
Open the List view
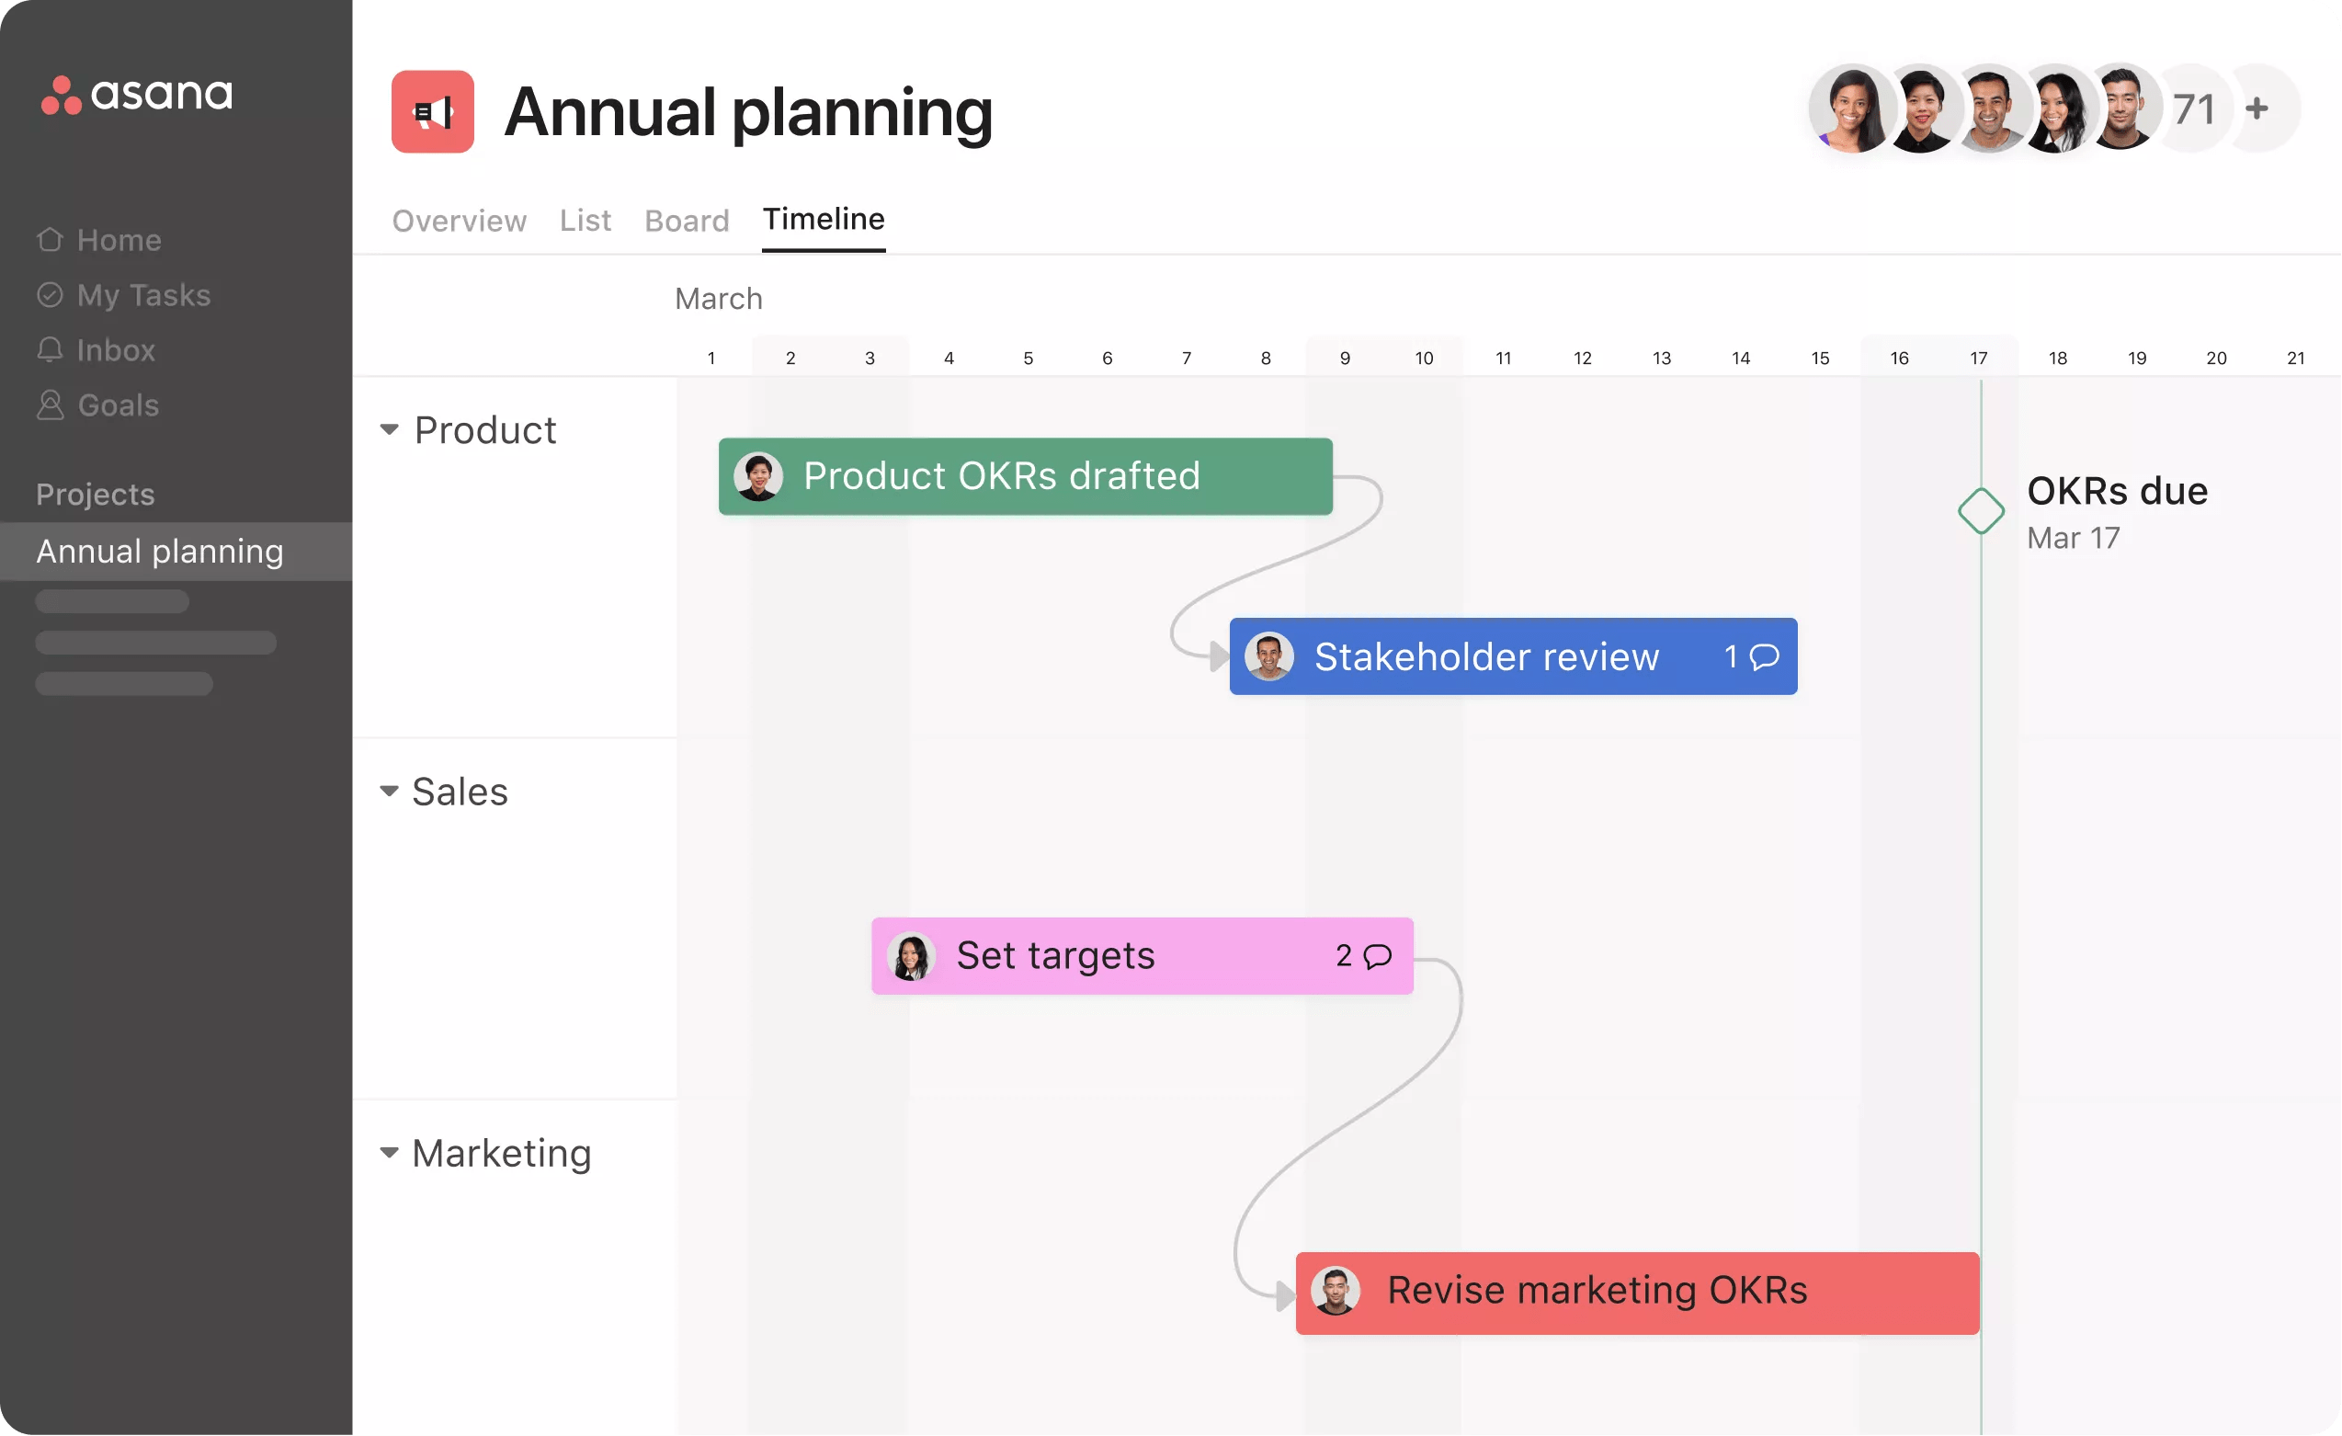[585, 220]
